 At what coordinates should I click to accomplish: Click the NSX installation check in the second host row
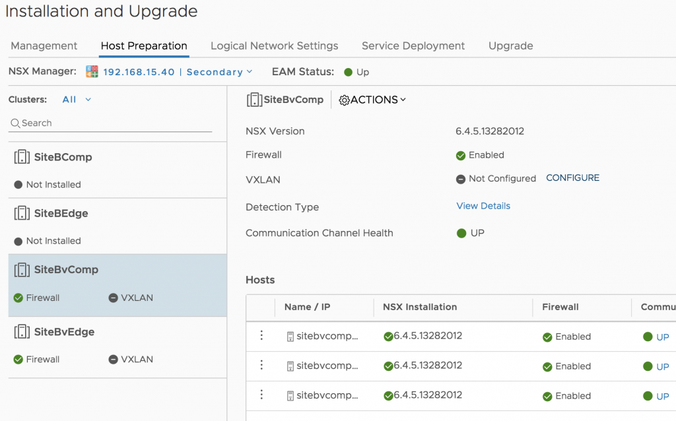tap(388, 366)
